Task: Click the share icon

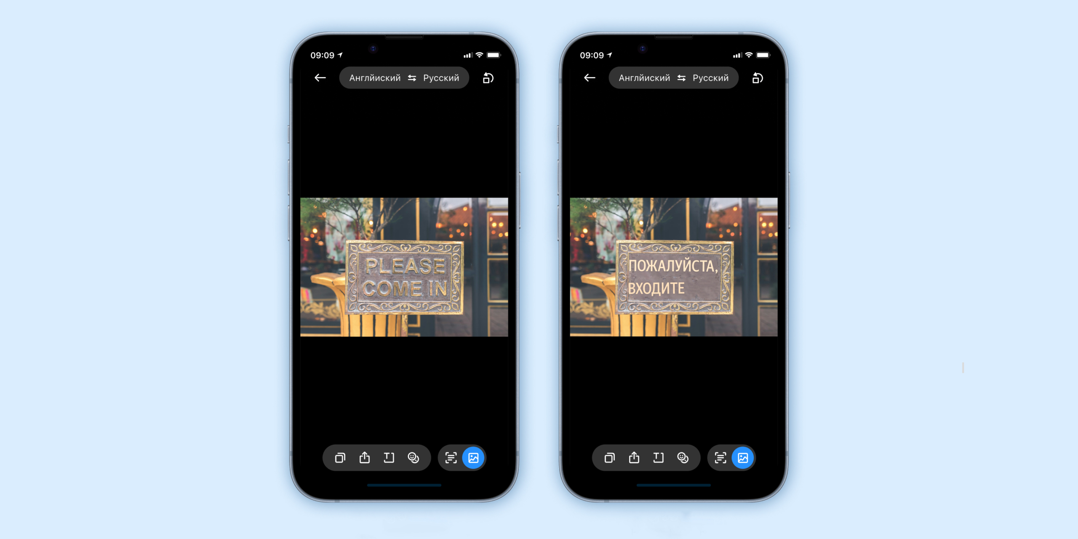Action: 364,458
